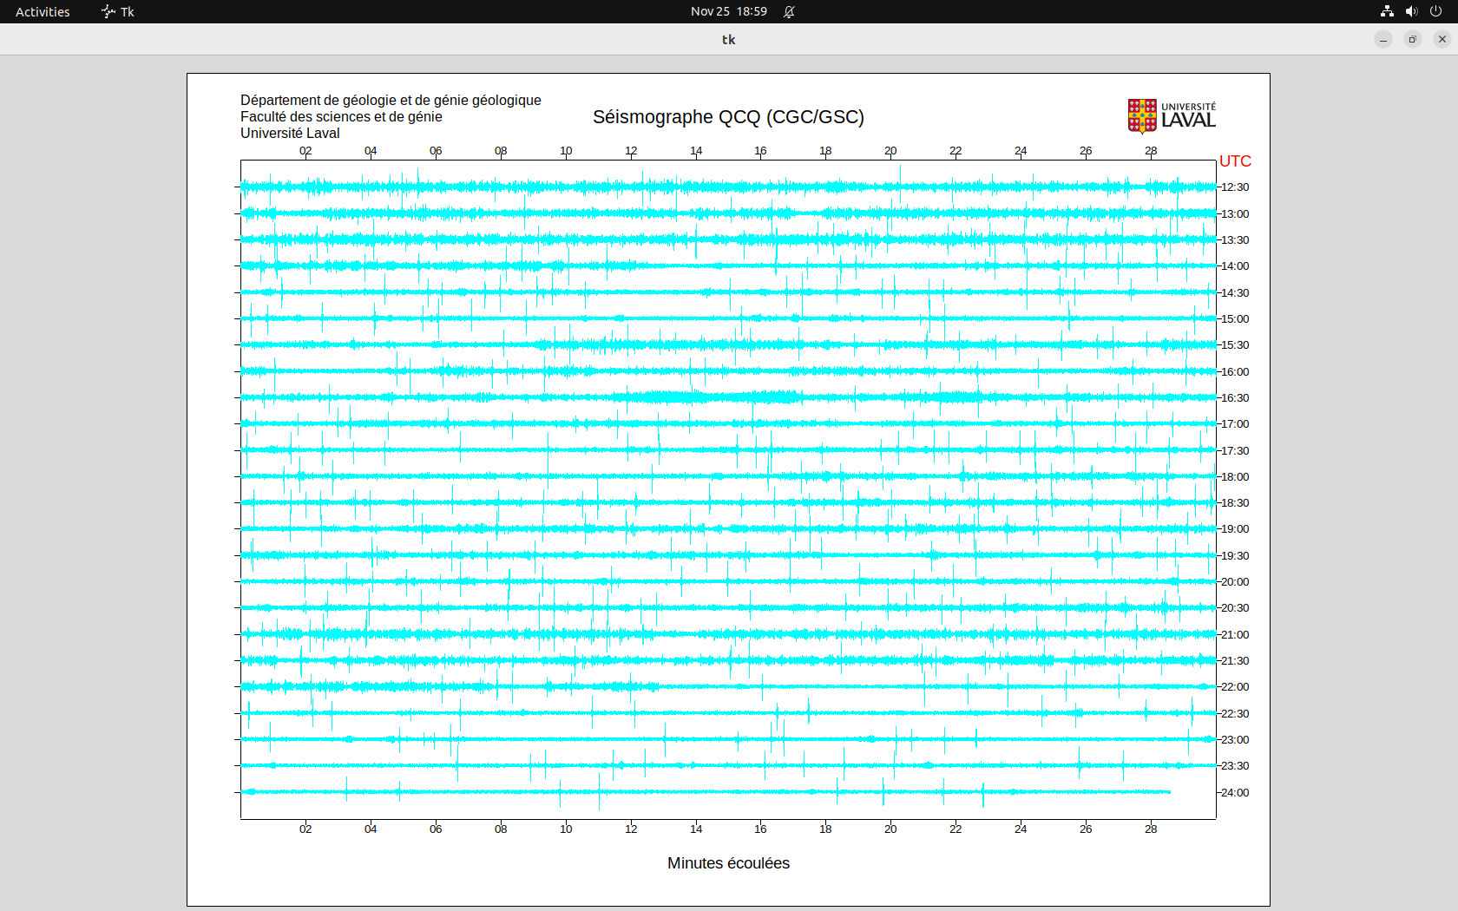Click the 12:30 time label
This screenshot has height=911, width=1458.
tap(1235, 187)
